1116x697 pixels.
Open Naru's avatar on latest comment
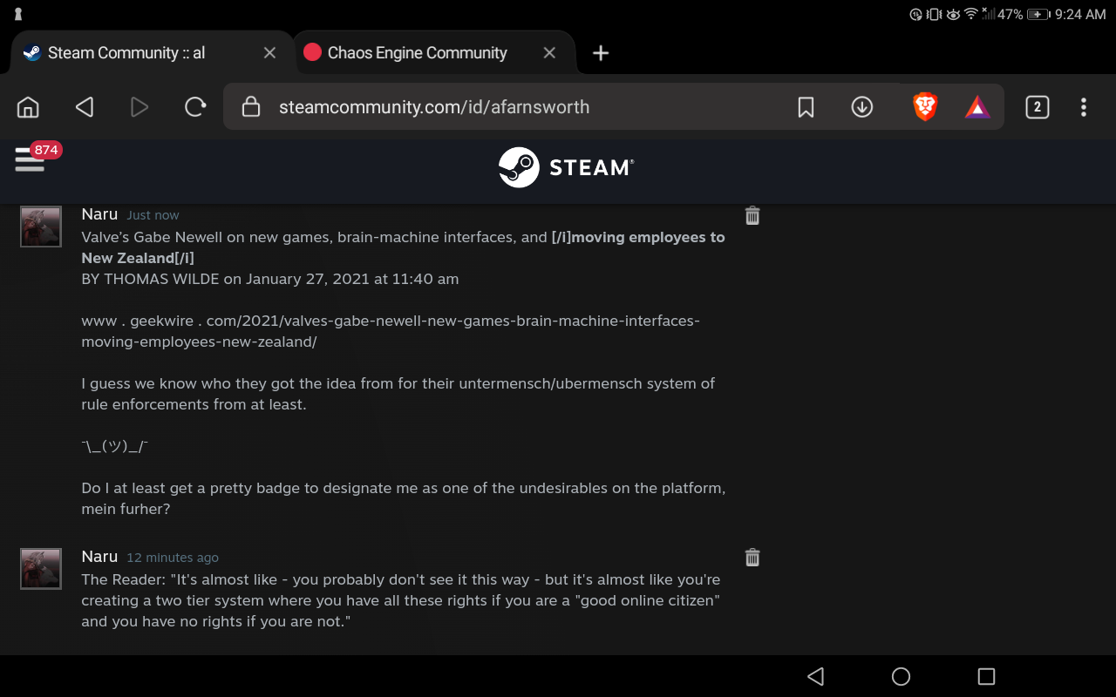click(x=41, y=227)
